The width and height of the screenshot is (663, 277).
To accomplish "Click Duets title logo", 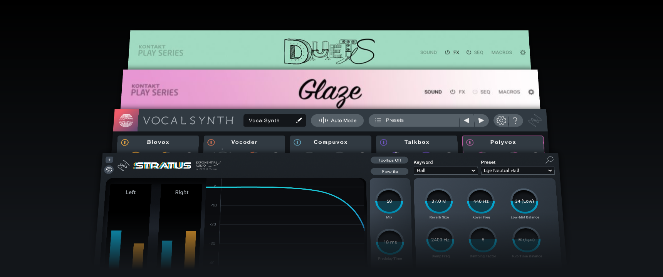I will [329, 51].
